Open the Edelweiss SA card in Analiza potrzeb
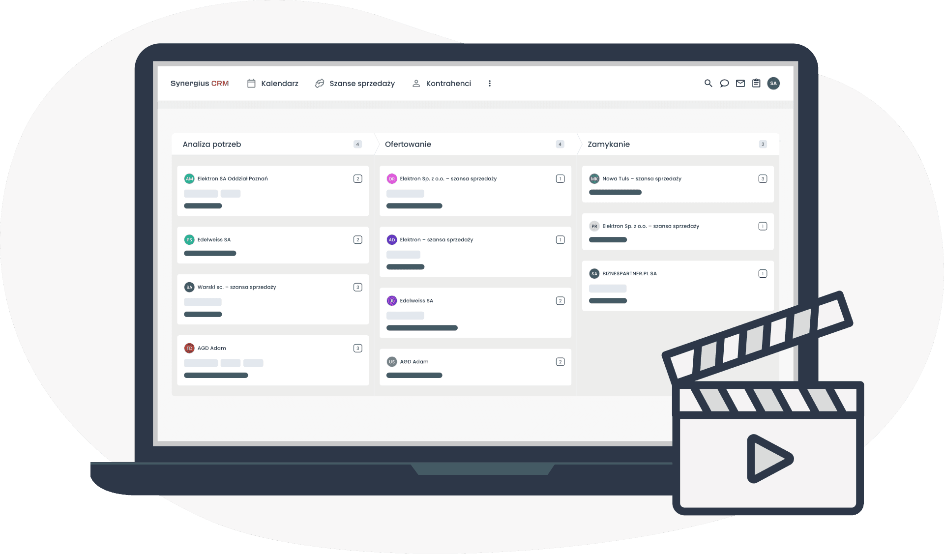This screenshot has width=944, height=554. 273,245
